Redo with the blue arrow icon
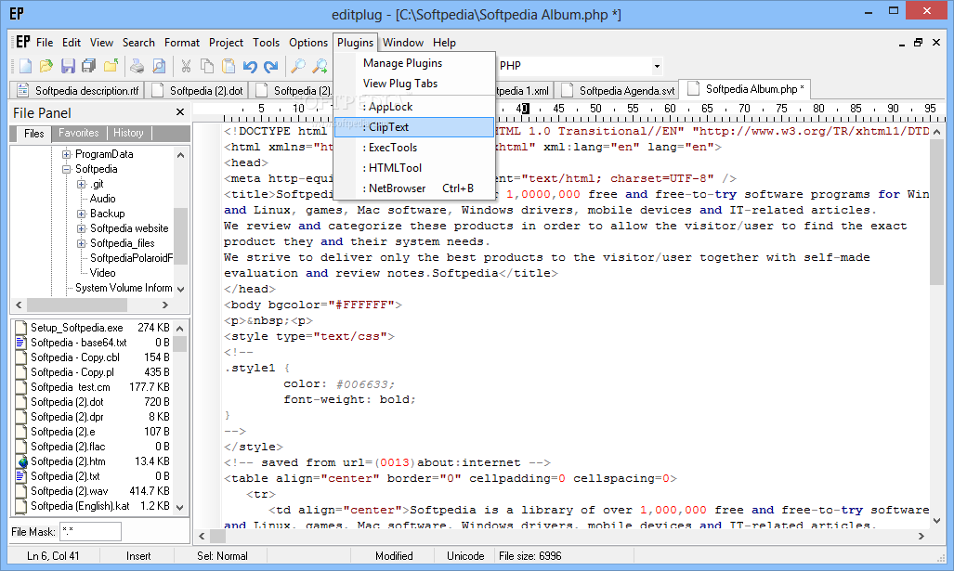Viewport: 954px width, 571px height. pyautogui.click(x=271, y=66)
